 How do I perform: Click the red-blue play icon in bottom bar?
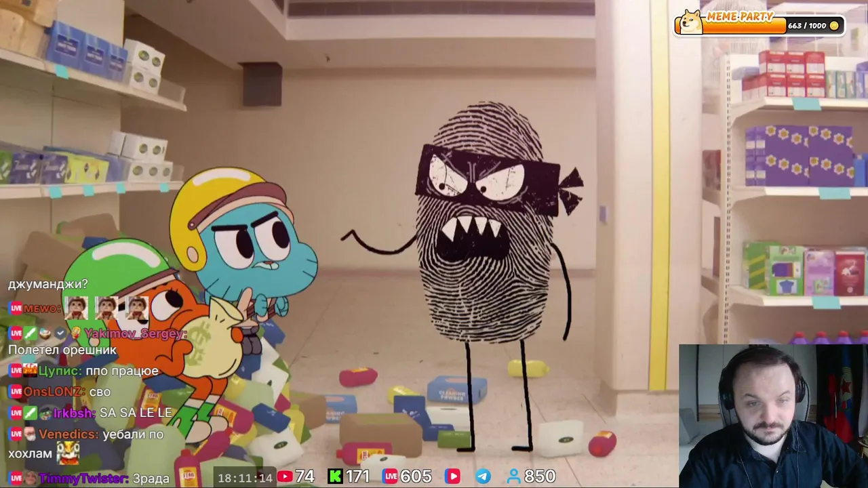pos(452,477)
